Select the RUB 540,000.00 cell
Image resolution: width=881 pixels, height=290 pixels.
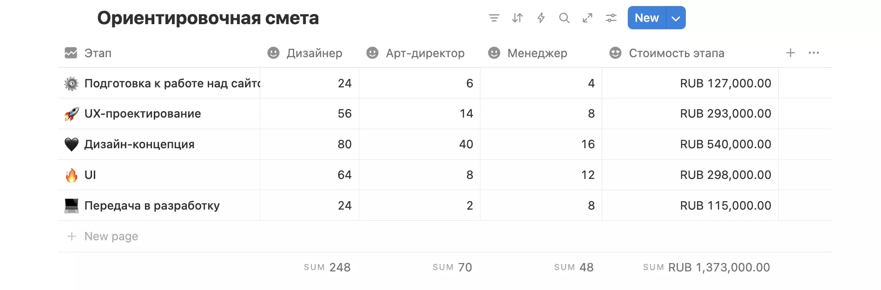click(x=690, y=145)
